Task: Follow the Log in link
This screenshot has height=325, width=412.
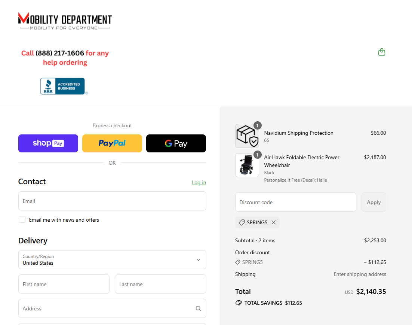Action: coord(199,182)
